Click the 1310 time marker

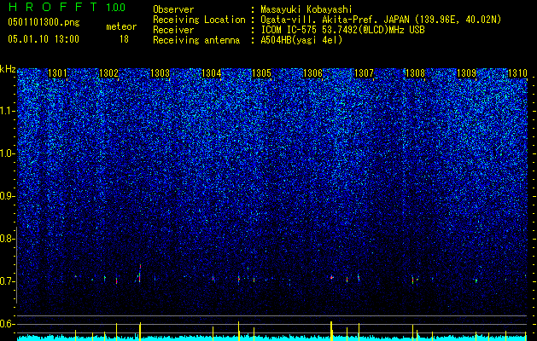point(517,73)
